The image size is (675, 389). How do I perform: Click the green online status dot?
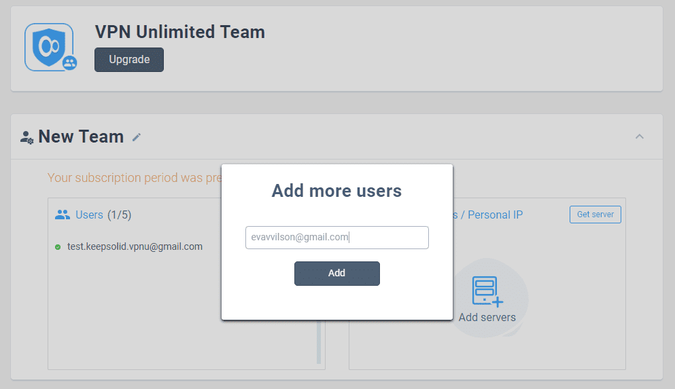pos(58,247)
